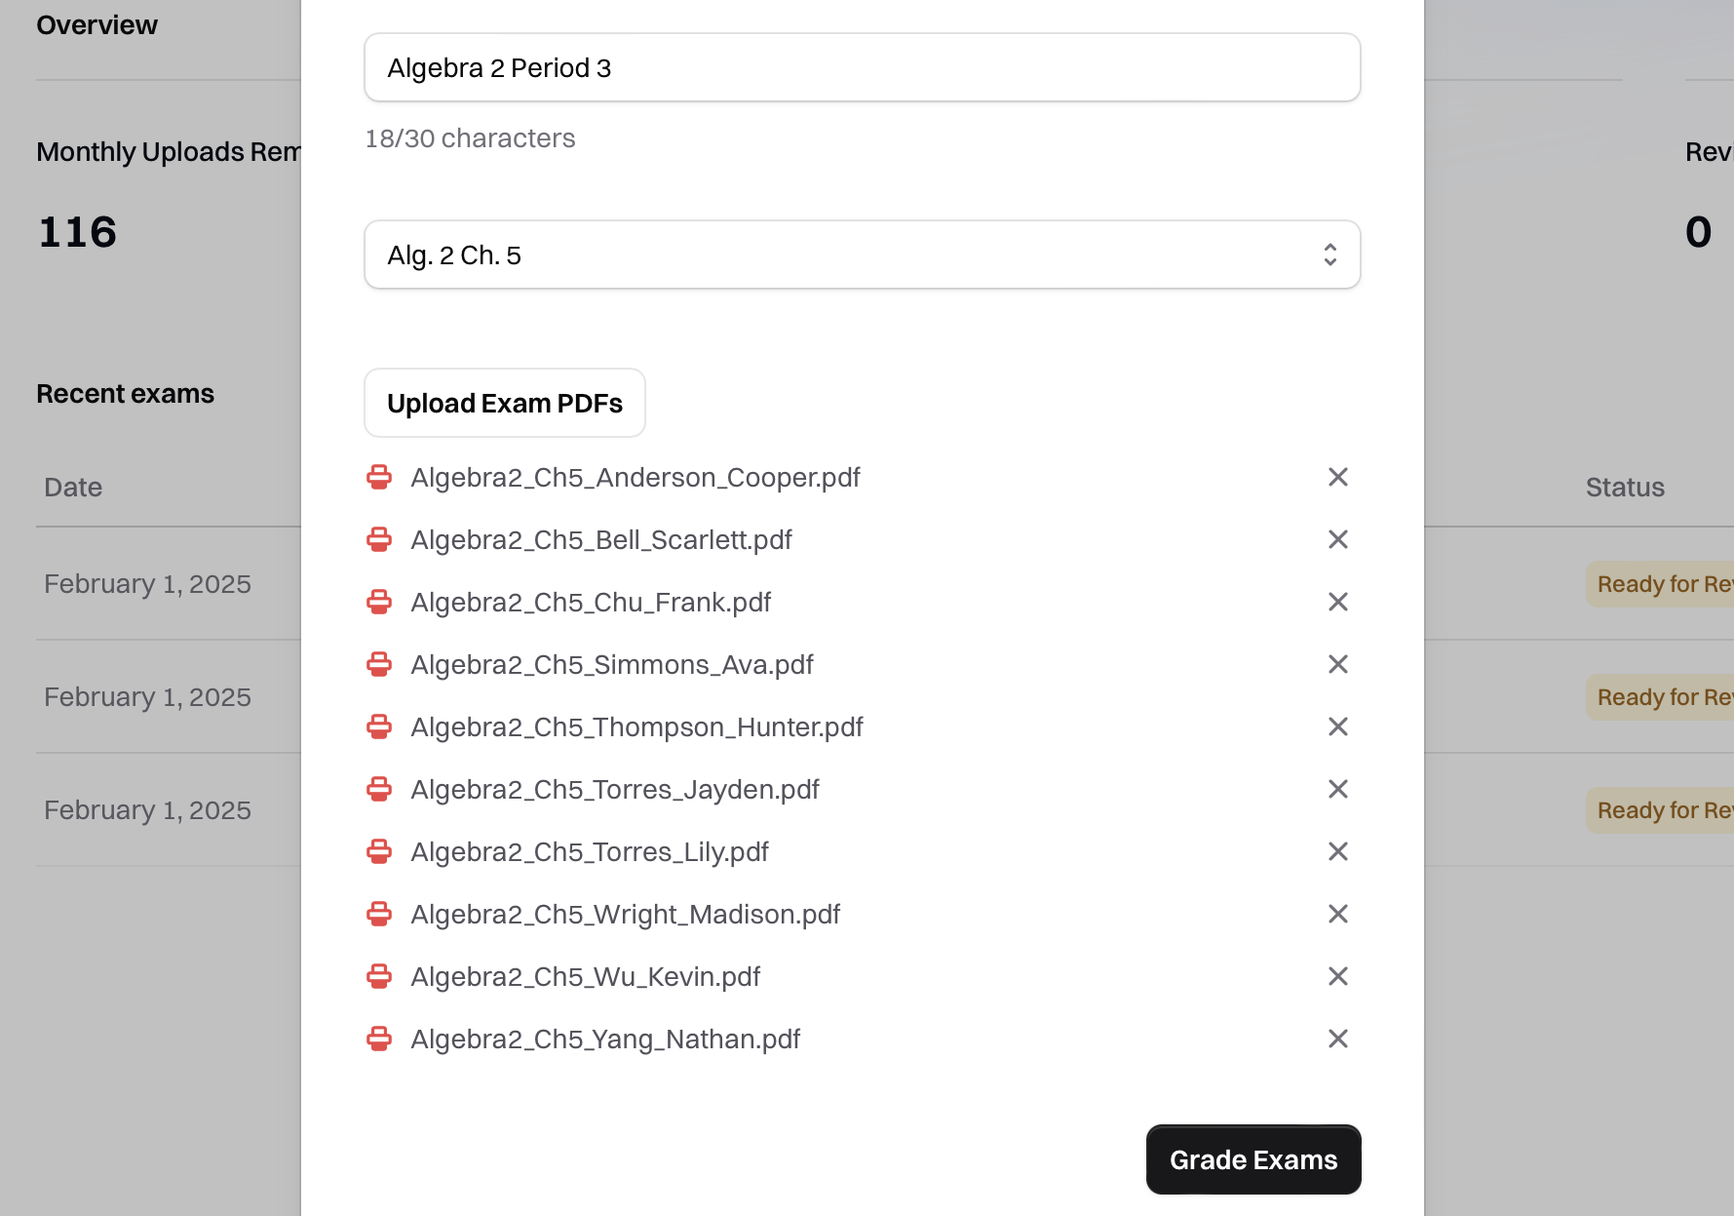The width and height of the screenshot is (1734, 1216).
Task: Click the PDF icon beside Algebra2_Ch5_Chu_Frank.pdf
Action: click(379, 602)
